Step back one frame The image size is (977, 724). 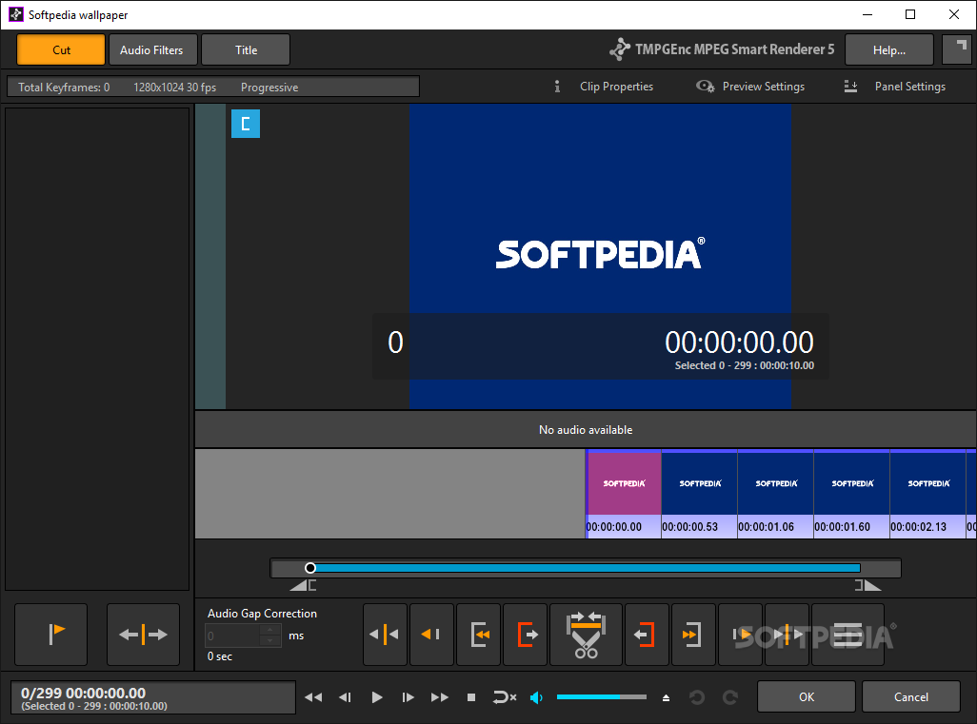click(346, 697)
